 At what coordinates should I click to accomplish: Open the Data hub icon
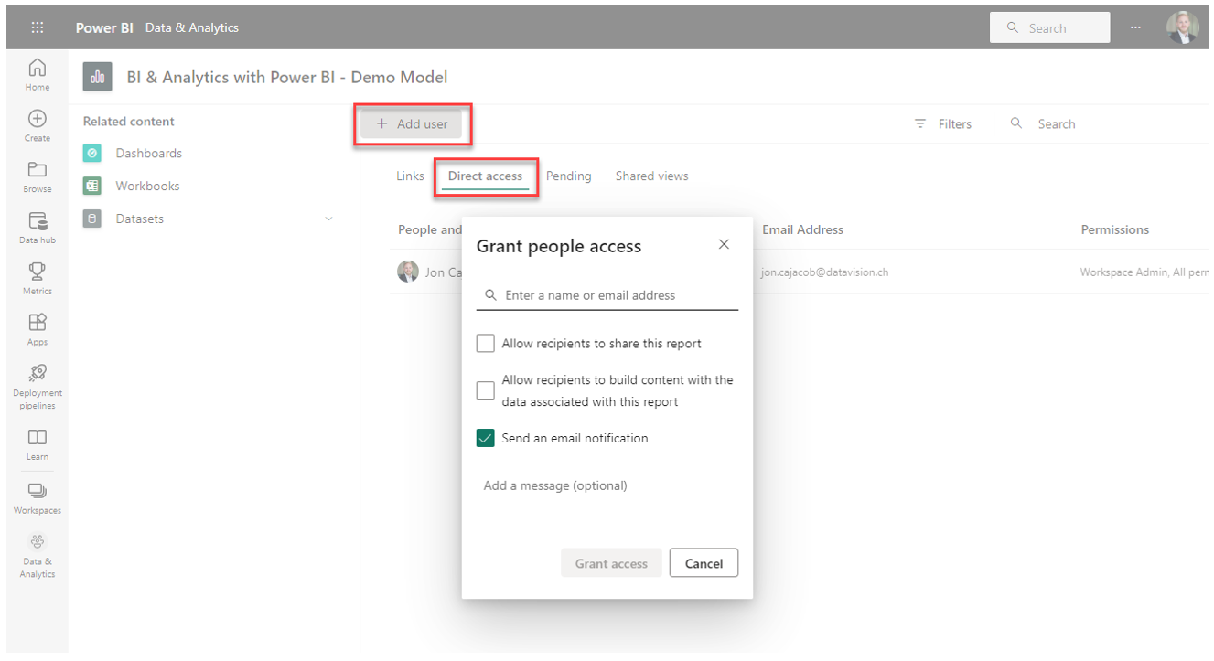pyautogui.click(x=38, y=222)
